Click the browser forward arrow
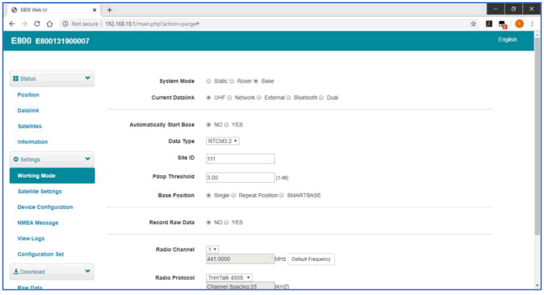The width and height of the screenshot is (544, 295). pos(24,24)
